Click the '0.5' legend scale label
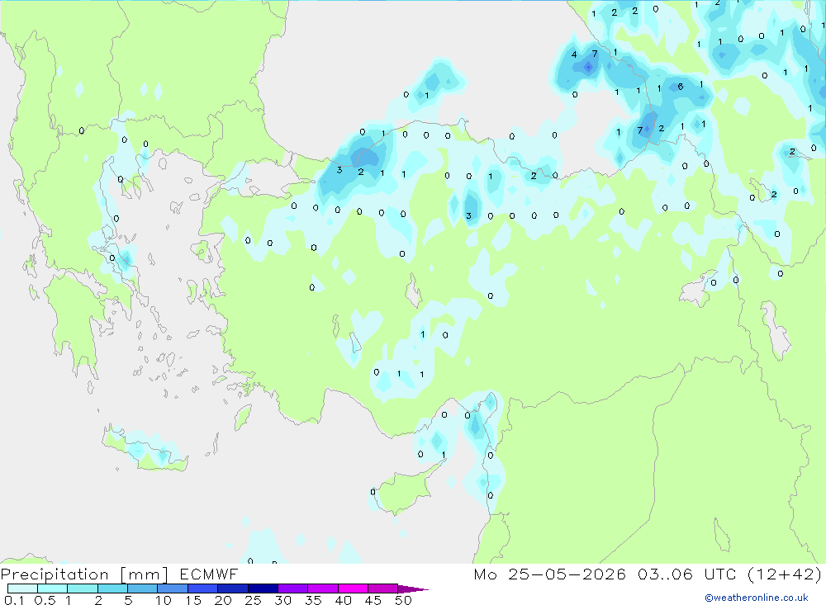Image resolution: width=826 pixels, height=605 pixels. point(45,600)
